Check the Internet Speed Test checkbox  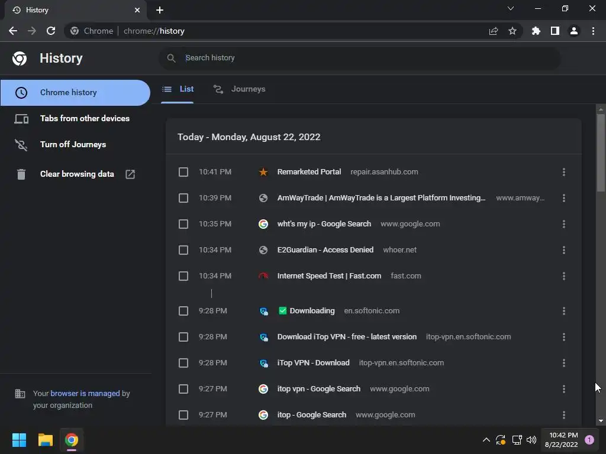(183, 276)
